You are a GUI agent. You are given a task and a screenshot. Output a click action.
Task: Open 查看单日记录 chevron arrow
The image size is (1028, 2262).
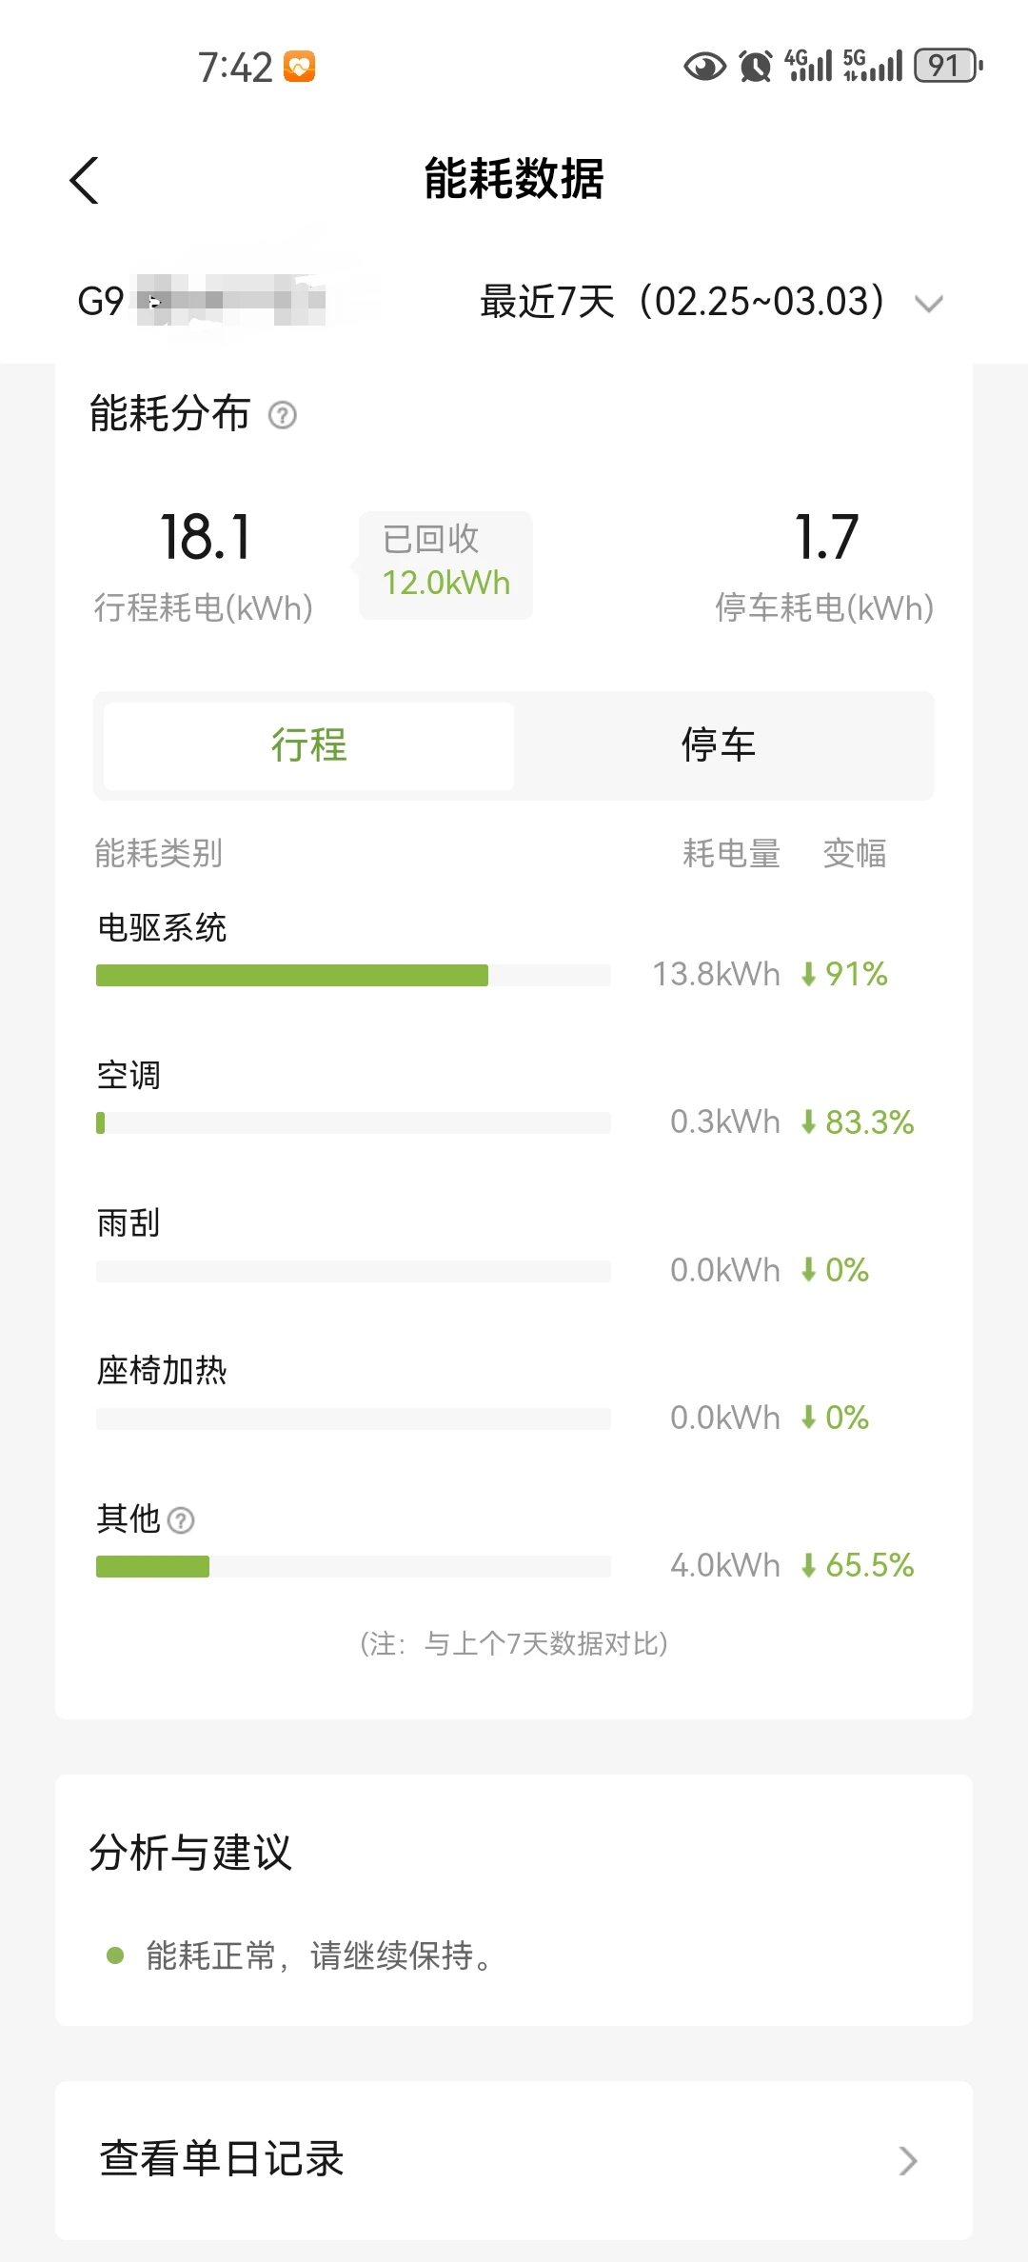pyautogui.click(x=908, y=2160)
